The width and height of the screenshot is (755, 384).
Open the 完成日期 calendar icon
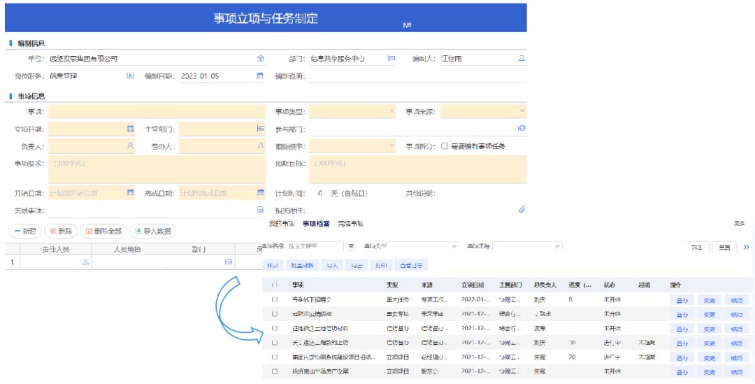[x=261, y=193]
